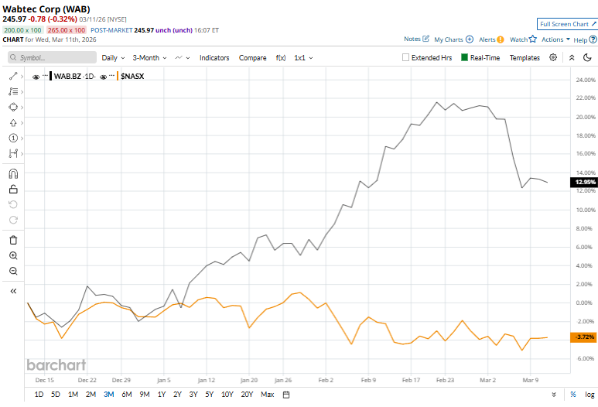This screenshot has height=407, width=598.
Task: Zoom out on the chart
Action: coord(13,272)
